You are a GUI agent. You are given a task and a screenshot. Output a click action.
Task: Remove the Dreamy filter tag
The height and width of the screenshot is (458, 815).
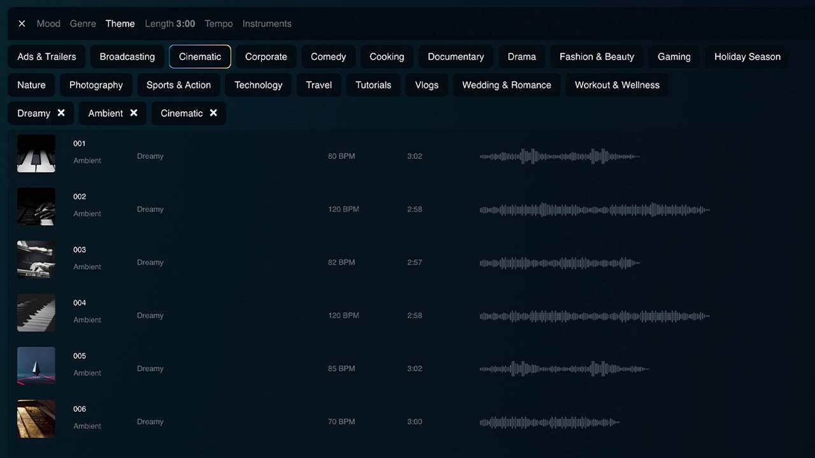pyautogui.click(x=61, y=113)
